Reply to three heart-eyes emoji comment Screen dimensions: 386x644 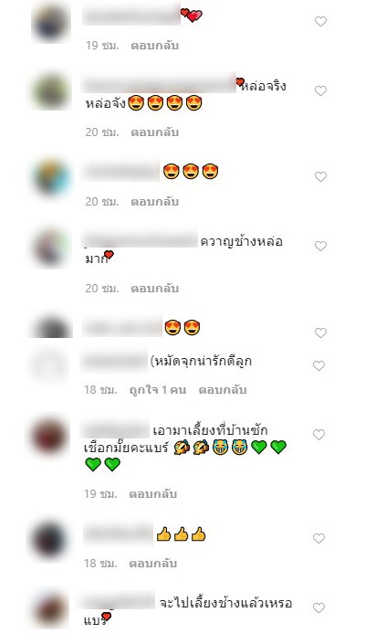[x=154, y=201]
